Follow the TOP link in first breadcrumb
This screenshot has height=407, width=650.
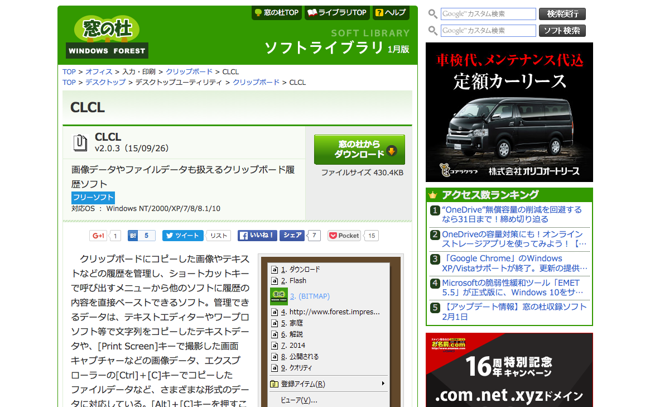[x=69, y=72]
